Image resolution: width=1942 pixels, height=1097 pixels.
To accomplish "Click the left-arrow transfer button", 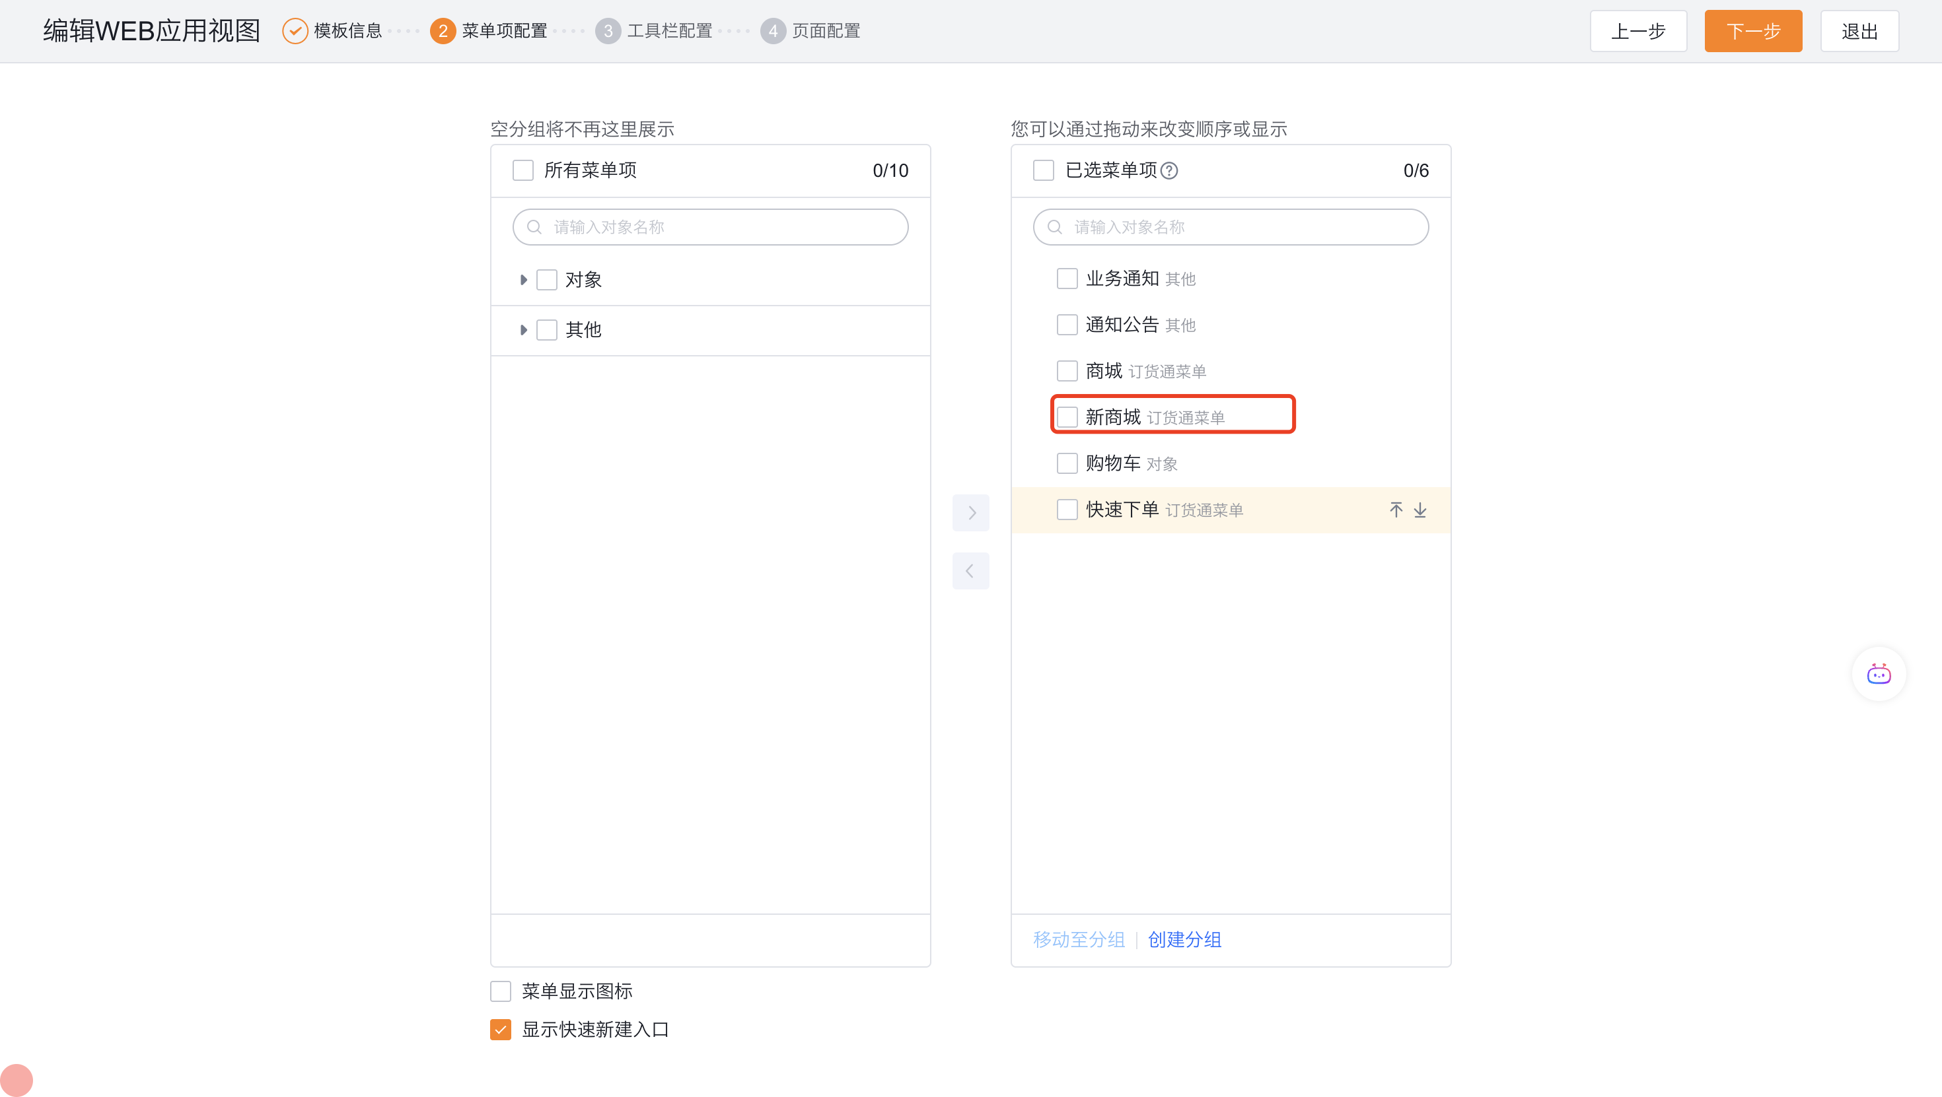I will click(971, 571).
